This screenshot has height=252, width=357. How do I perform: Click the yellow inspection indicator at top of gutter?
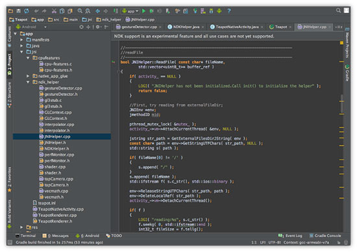pyautogui.click(x=341, y=43)
